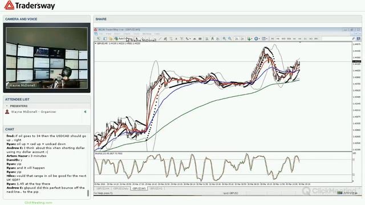Screen dimensions: 365x205
Task: Switch to the GBPUSD,M5 chart tab
Action: (x=139, y=188)
